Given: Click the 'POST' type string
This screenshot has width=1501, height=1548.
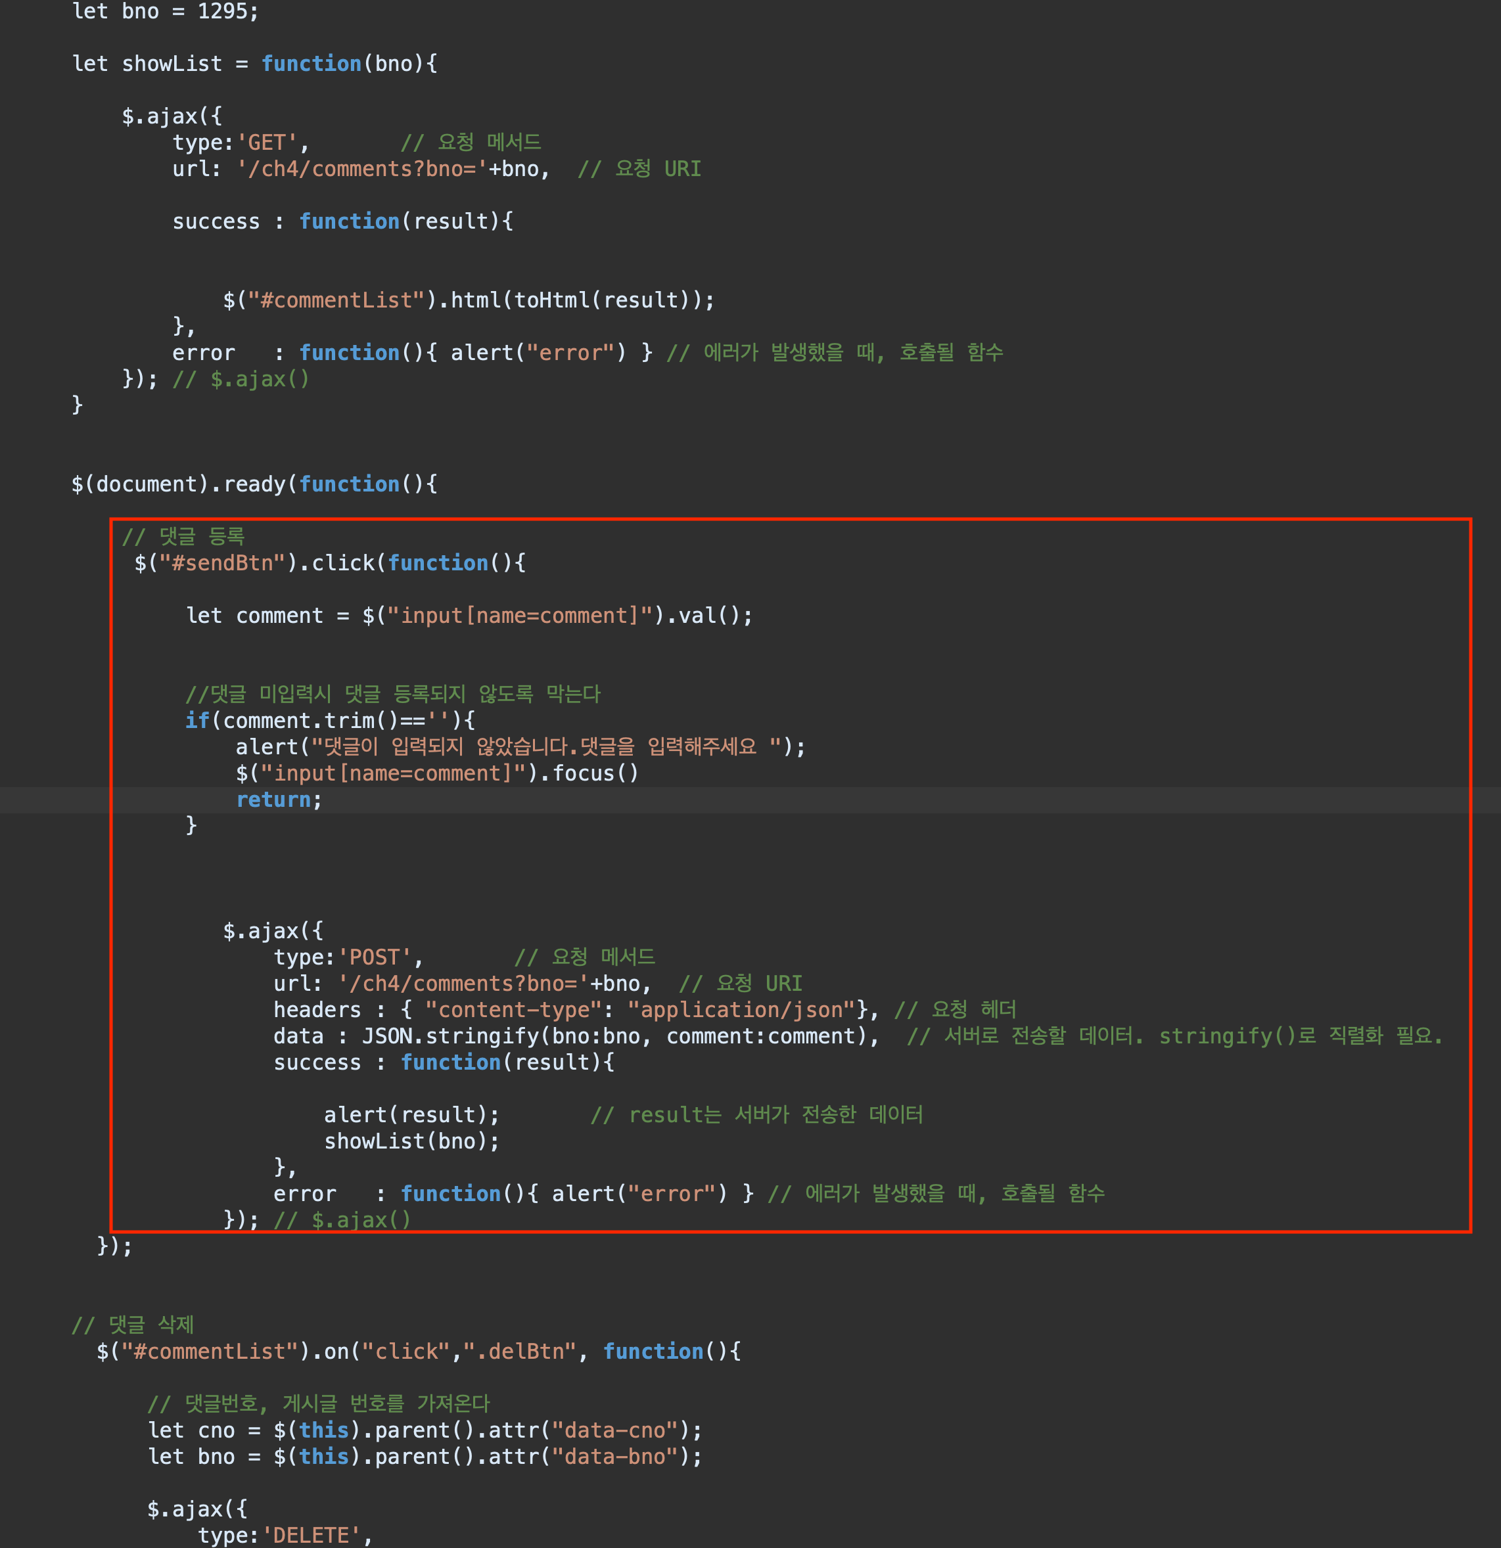Looking at the screenshot, I should tap(375, 958).
